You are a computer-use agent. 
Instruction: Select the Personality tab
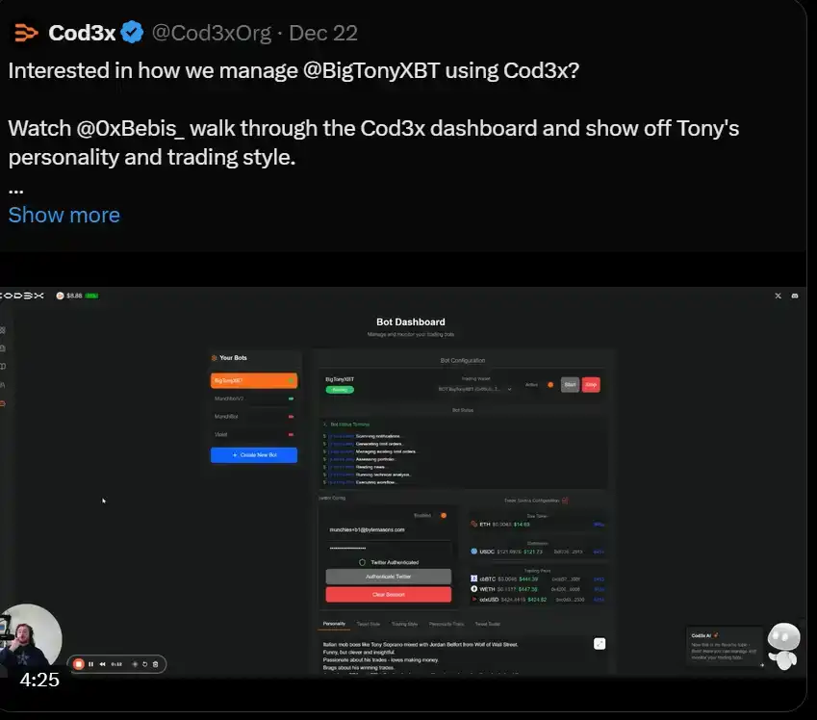[x=334, y=624]
